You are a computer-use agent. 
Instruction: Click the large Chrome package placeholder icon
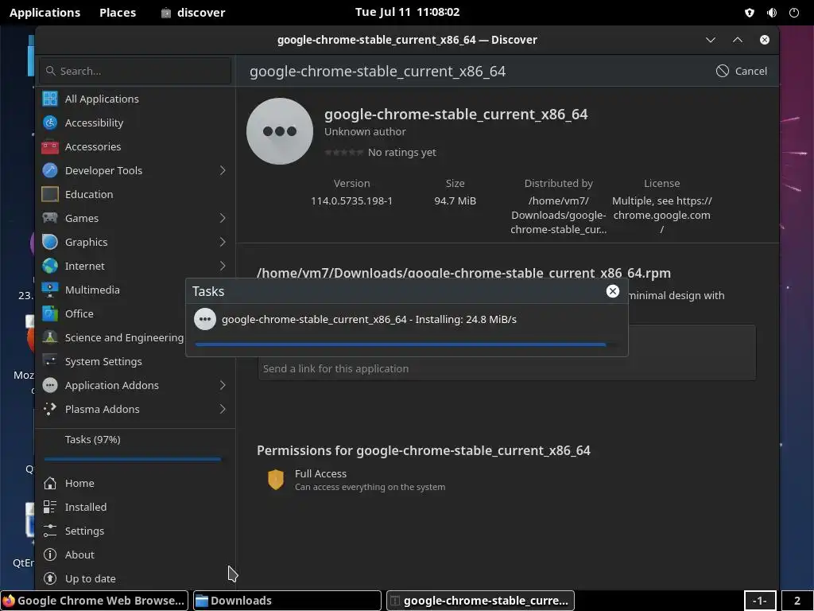[x=280, y=131]
